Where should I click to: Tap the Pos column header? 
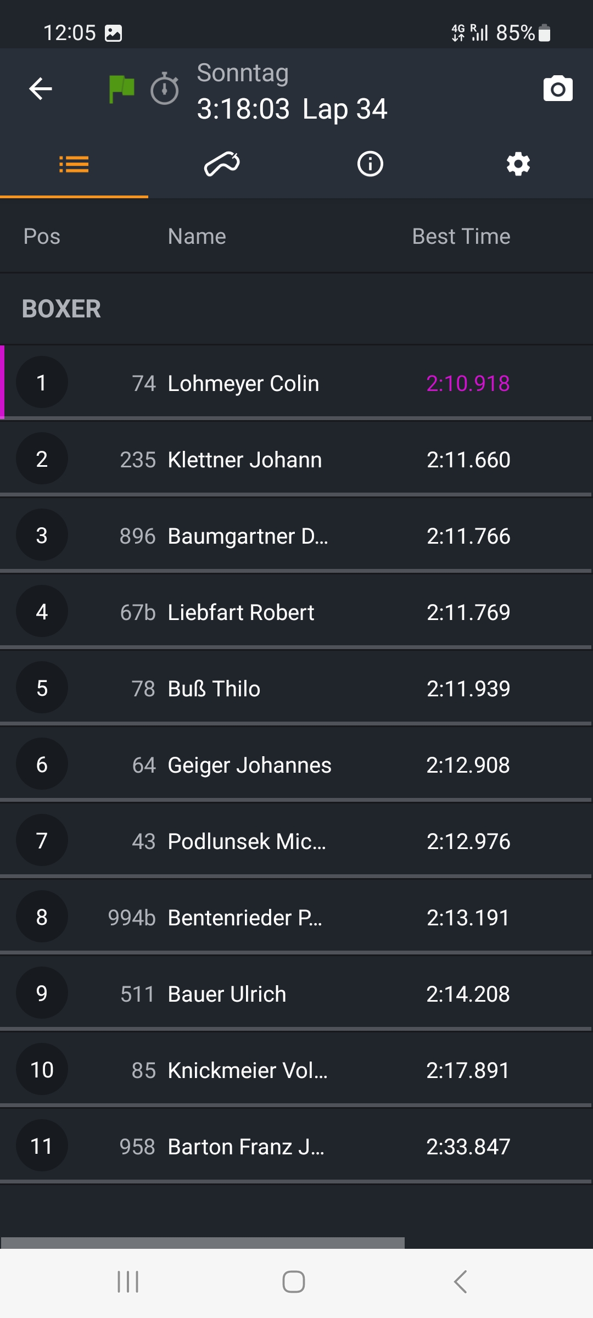(x=42, y=237)
